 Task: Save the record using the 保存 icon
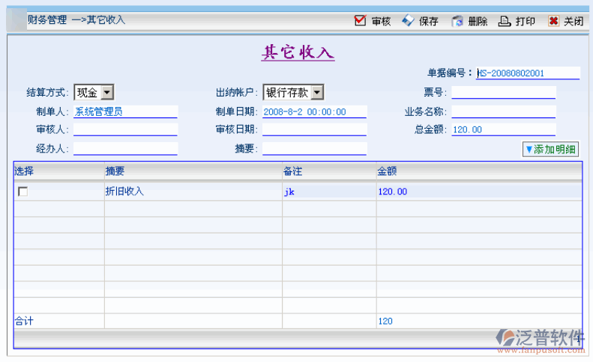pos(408,21)
